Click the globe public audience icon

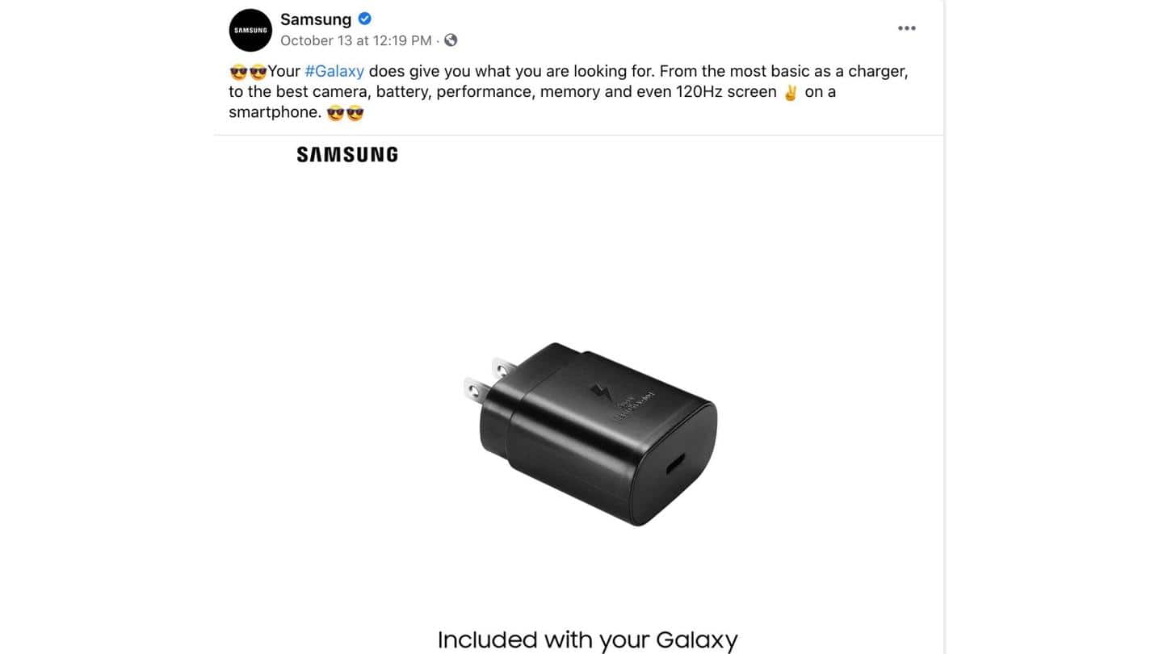pyautogui.click(x=451, y=40)
